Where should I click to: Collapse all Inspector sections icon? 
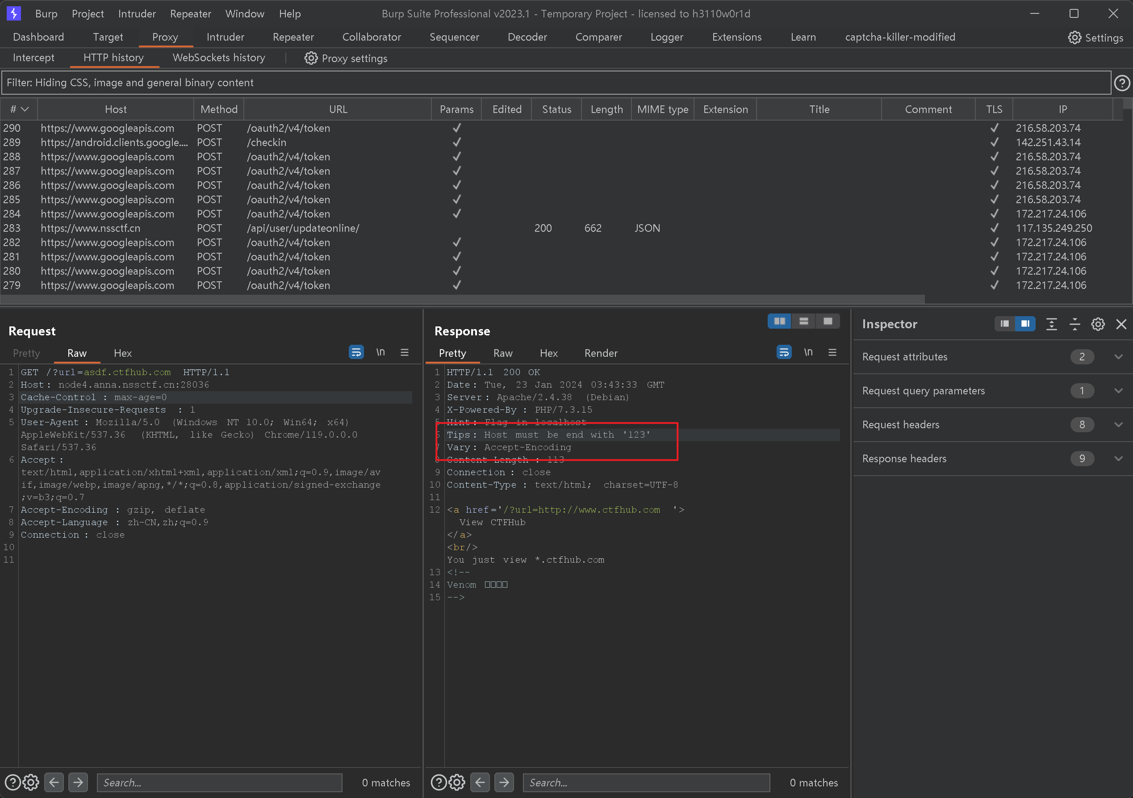(1074, 324)
